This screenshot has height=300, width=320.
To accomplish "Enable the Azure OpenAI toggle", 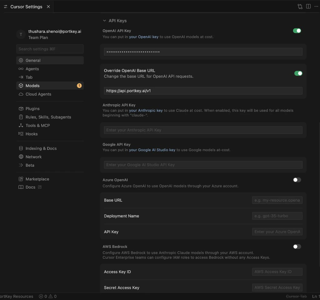I will pyautogui.click(x=297, y=180).
